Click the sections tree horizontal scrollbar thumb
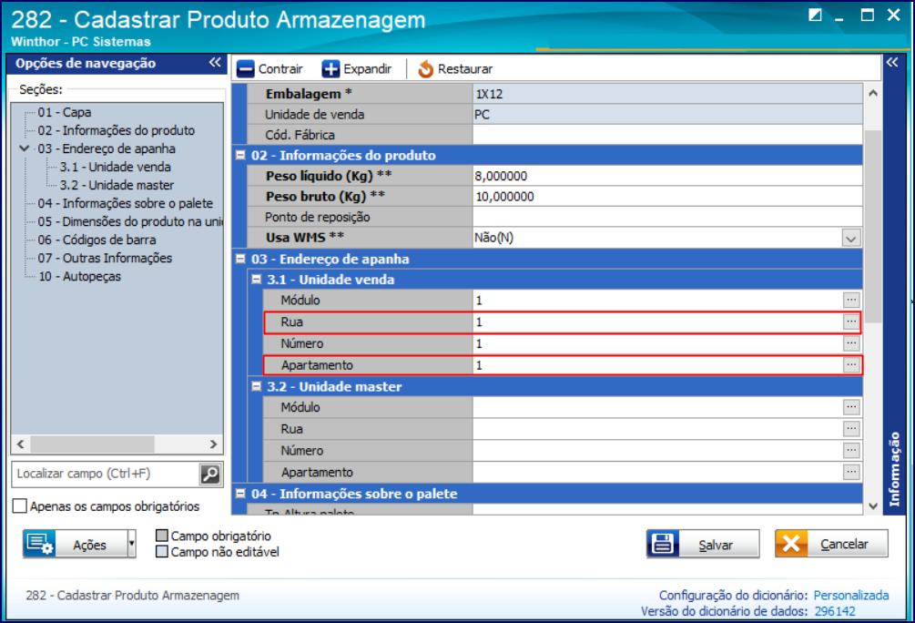915x623 pixels. point(92,444)
